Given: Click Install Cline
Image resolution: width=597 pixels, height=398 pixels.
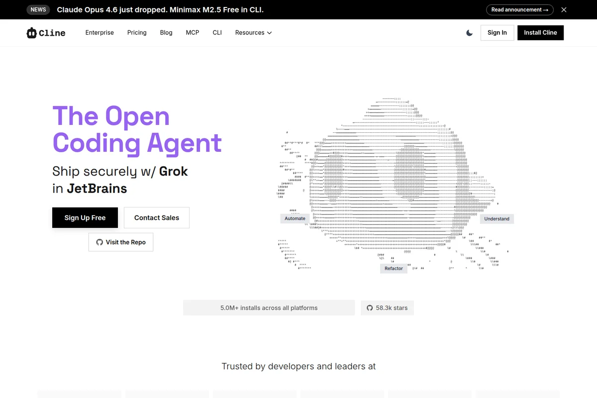Looking at the screenshot, I should click(x=540, y=32).
